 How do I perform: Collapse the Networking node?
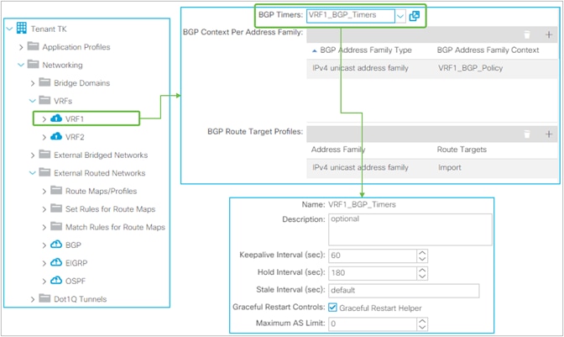pos(21,65)
